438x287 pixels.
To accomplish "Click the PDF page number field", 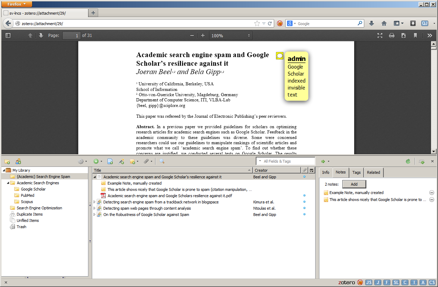I will pos(72,36).
